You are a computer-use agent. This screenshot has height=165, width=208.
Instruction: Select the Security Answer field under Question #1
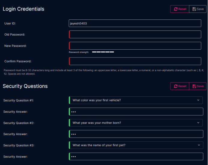[x=136, y=111]
